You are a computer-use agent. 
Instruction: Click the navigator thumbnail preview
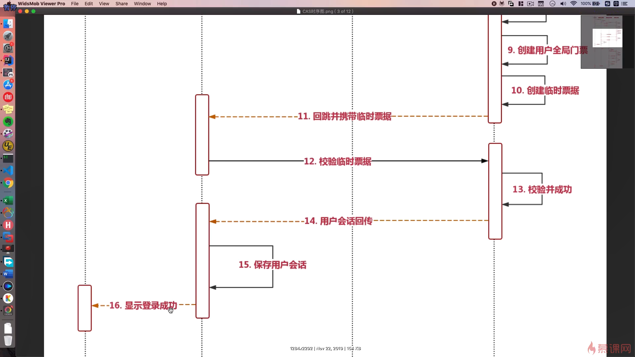[601, 42]
